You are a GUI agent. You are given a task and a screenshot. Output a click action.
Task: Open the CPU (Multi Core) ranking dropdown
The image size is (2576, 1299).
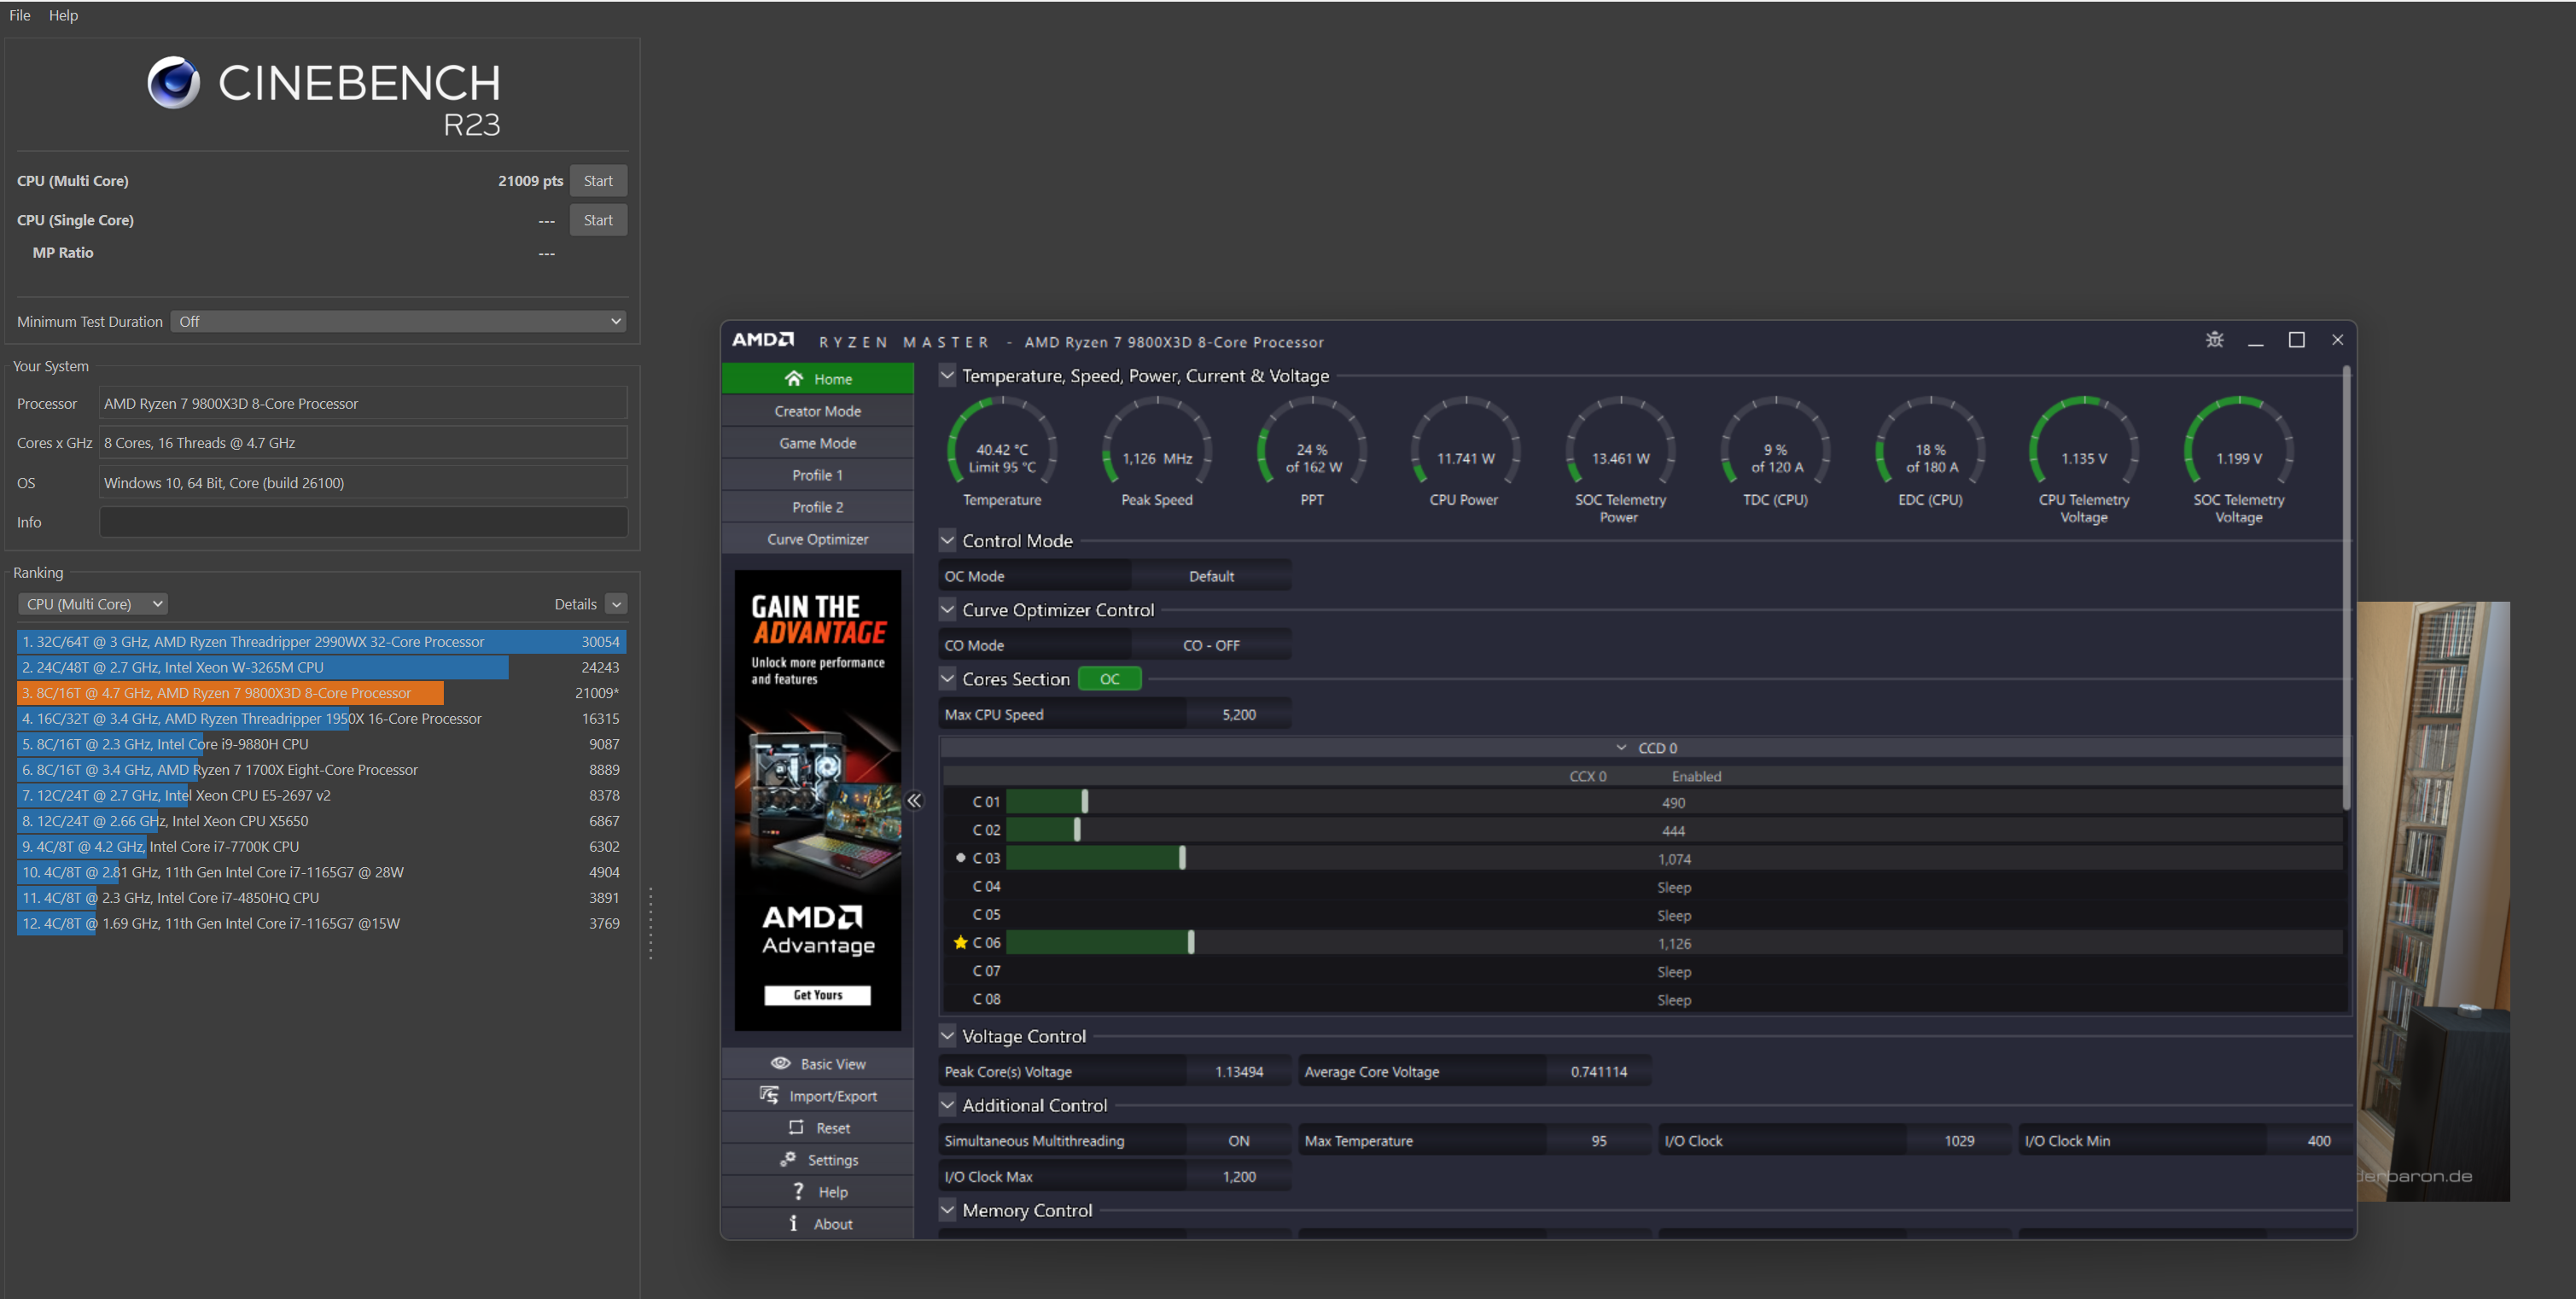click(x=93, y=604)
